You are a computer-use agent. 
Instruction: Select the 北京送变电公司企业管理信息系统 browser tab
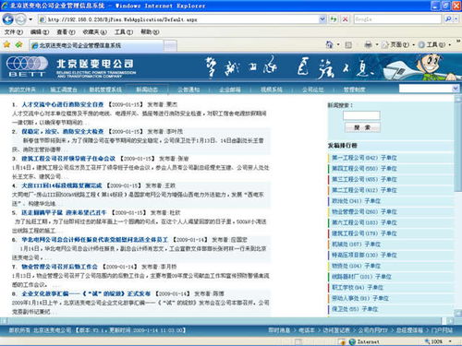coord(96,45)
